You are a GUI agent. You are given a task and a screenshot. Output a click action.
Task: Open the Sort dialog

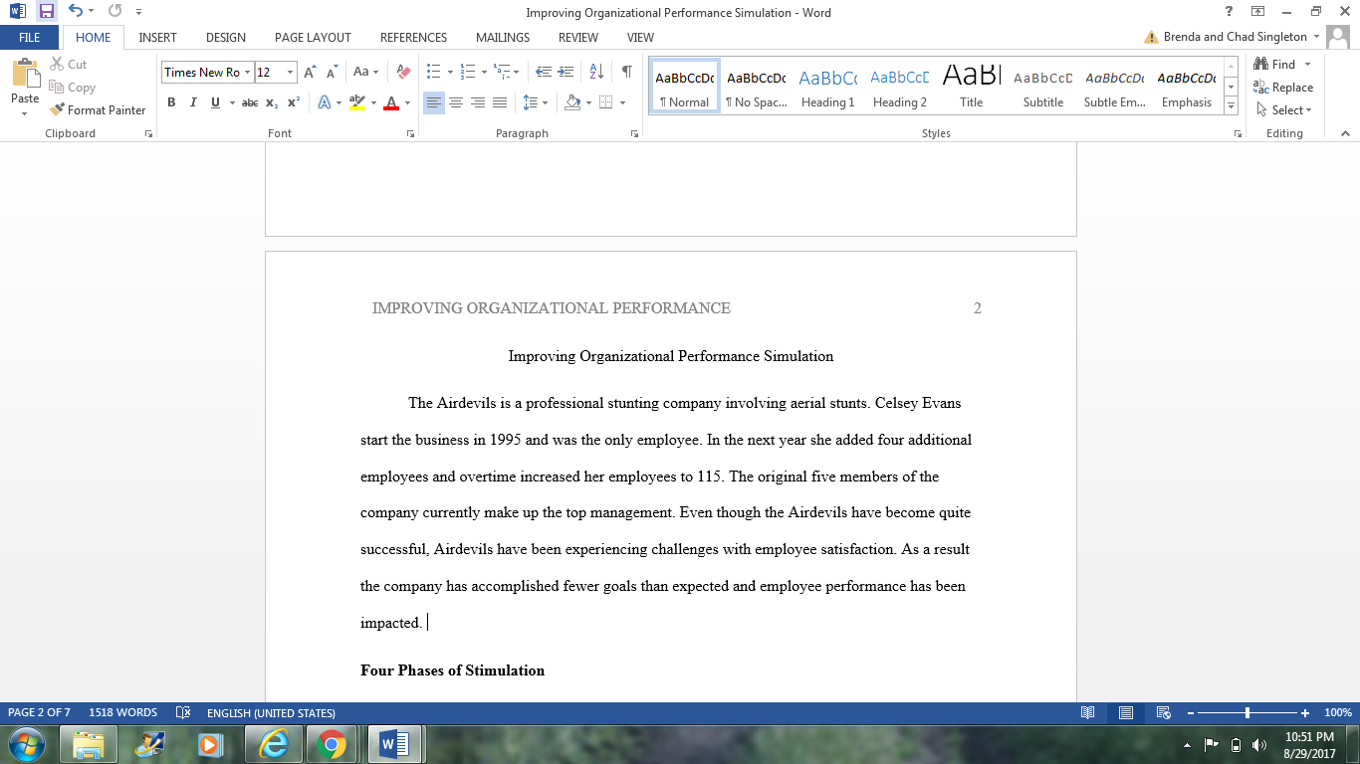point(594,72)
